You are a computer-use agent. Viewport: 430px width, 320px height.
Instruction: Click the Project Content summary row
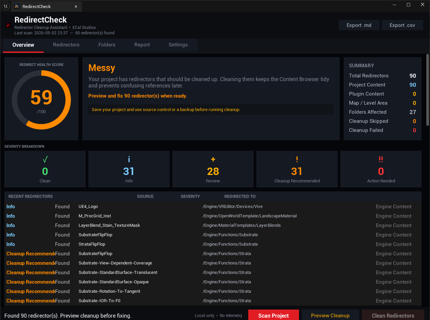[383, 85]
